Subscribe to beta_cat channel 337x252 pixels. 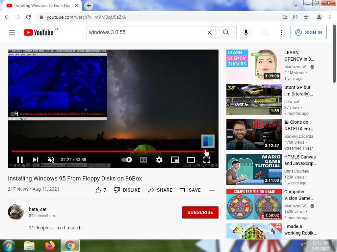200,212
